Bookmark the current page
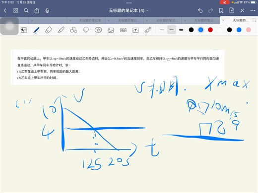 click(x=221, y=11)
